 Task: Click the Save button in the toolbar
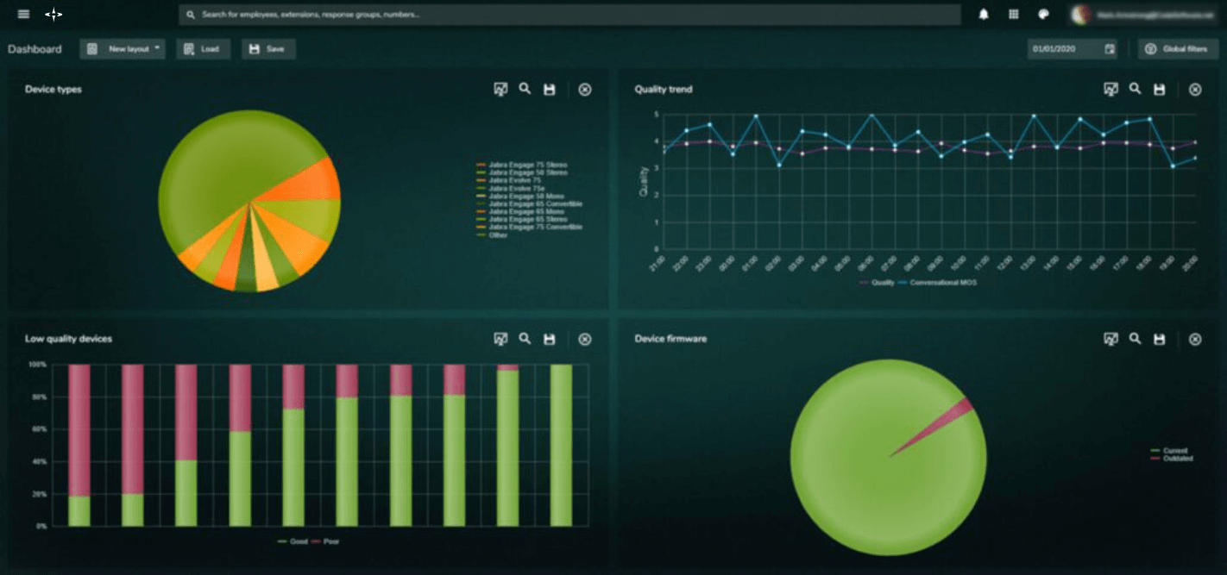pos(267,49)
